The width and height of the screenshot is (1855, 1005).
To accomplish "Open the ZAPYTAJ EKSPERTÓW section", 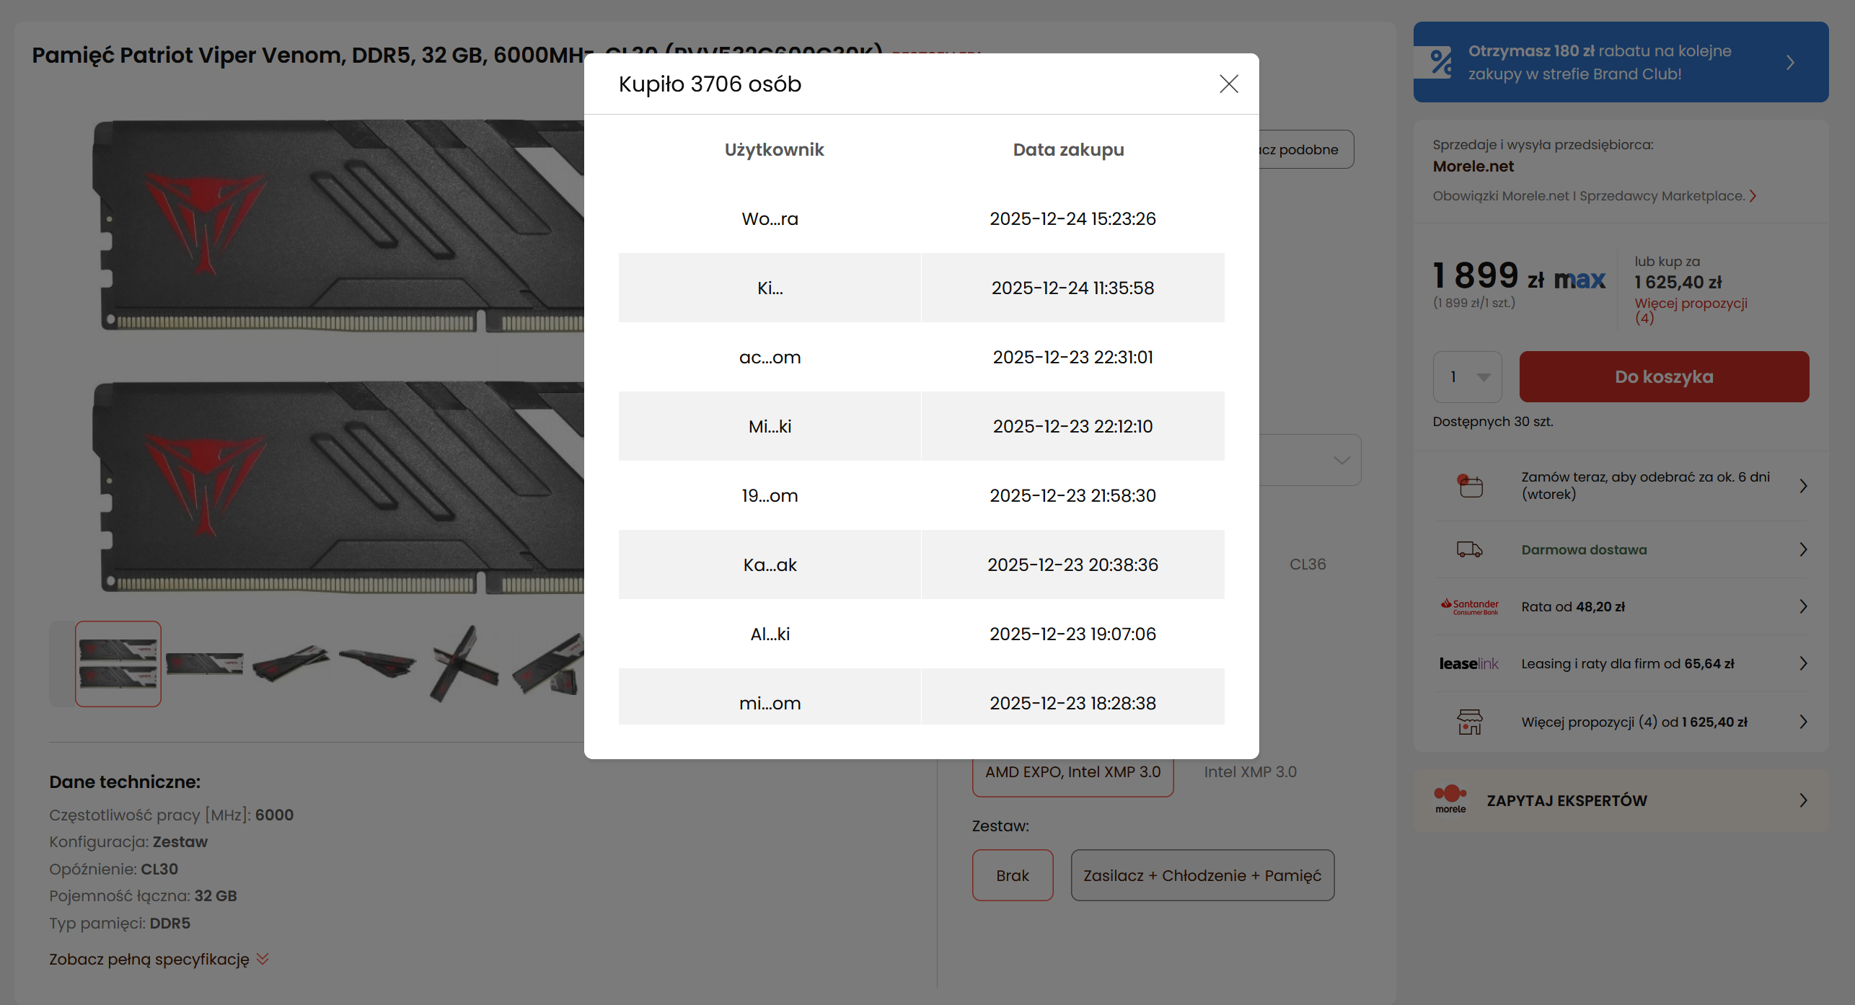I will tap(1567, 800).
